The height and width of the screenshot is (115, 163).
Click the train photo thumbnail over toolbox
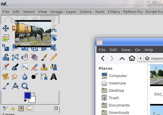click(33, 34)
